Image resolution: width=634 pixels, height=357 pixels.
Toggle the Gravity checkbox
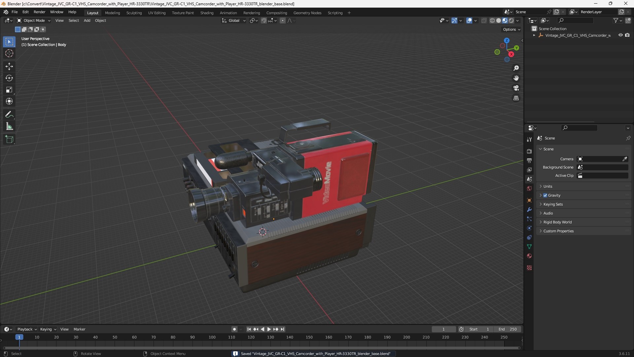(x=545, y=195)
